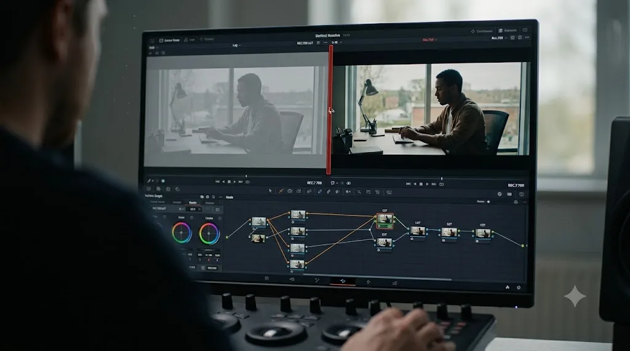Viewport: 630px width, 351px height.
Task: Click the node graph green output connector
Action: (x=523, y=245)
